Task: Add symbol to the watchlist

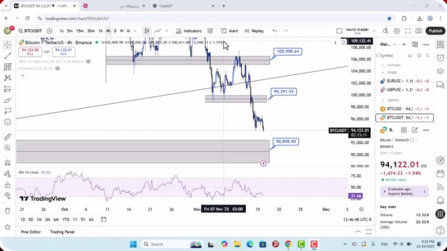Action: coord(404,45)
